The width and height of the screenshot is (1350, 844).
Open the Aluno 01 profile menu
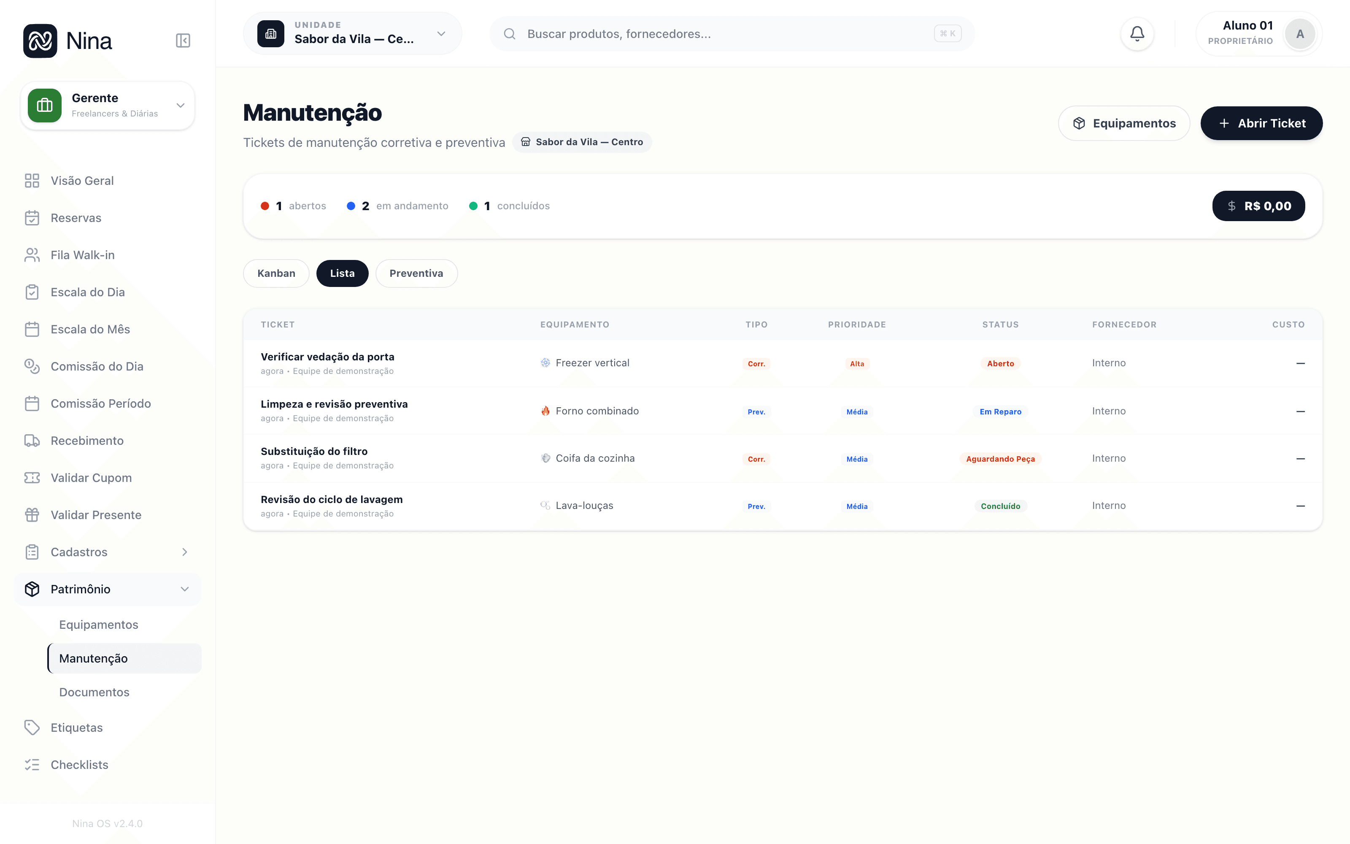1259,34
